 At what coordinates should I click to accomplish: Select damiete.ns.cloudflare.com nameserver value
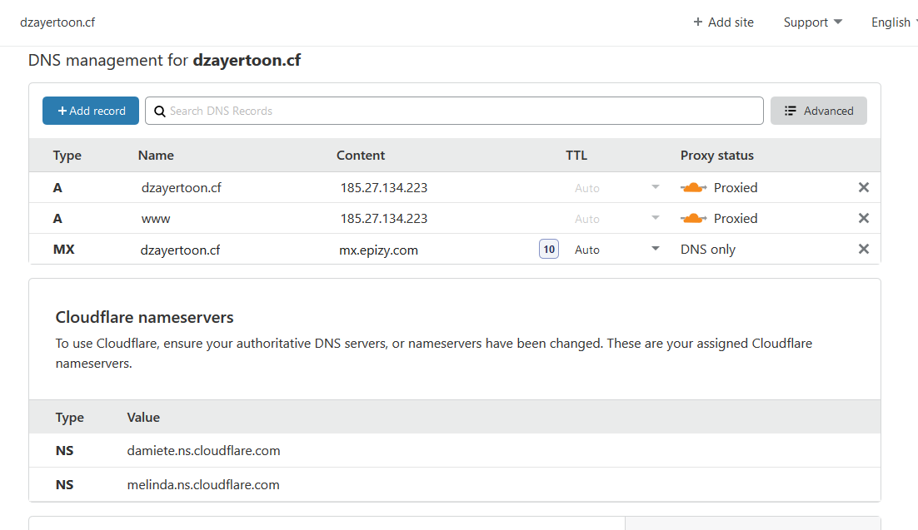click(203, 451)
